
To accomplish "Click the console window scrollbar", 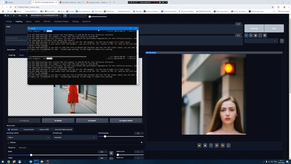I will pos(137,57).
